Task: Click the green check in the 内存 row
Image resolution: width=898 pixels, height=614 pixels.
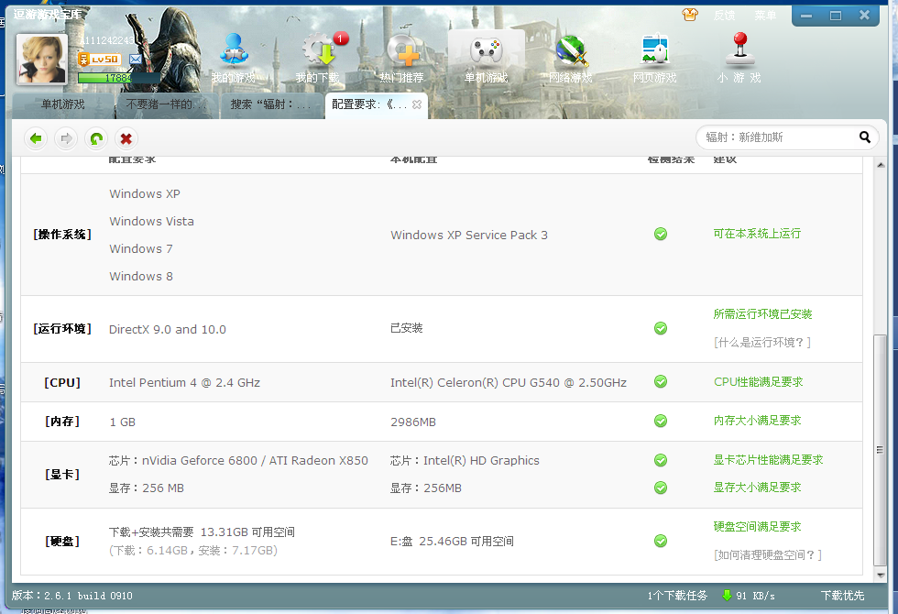Action: pos(661,421)
